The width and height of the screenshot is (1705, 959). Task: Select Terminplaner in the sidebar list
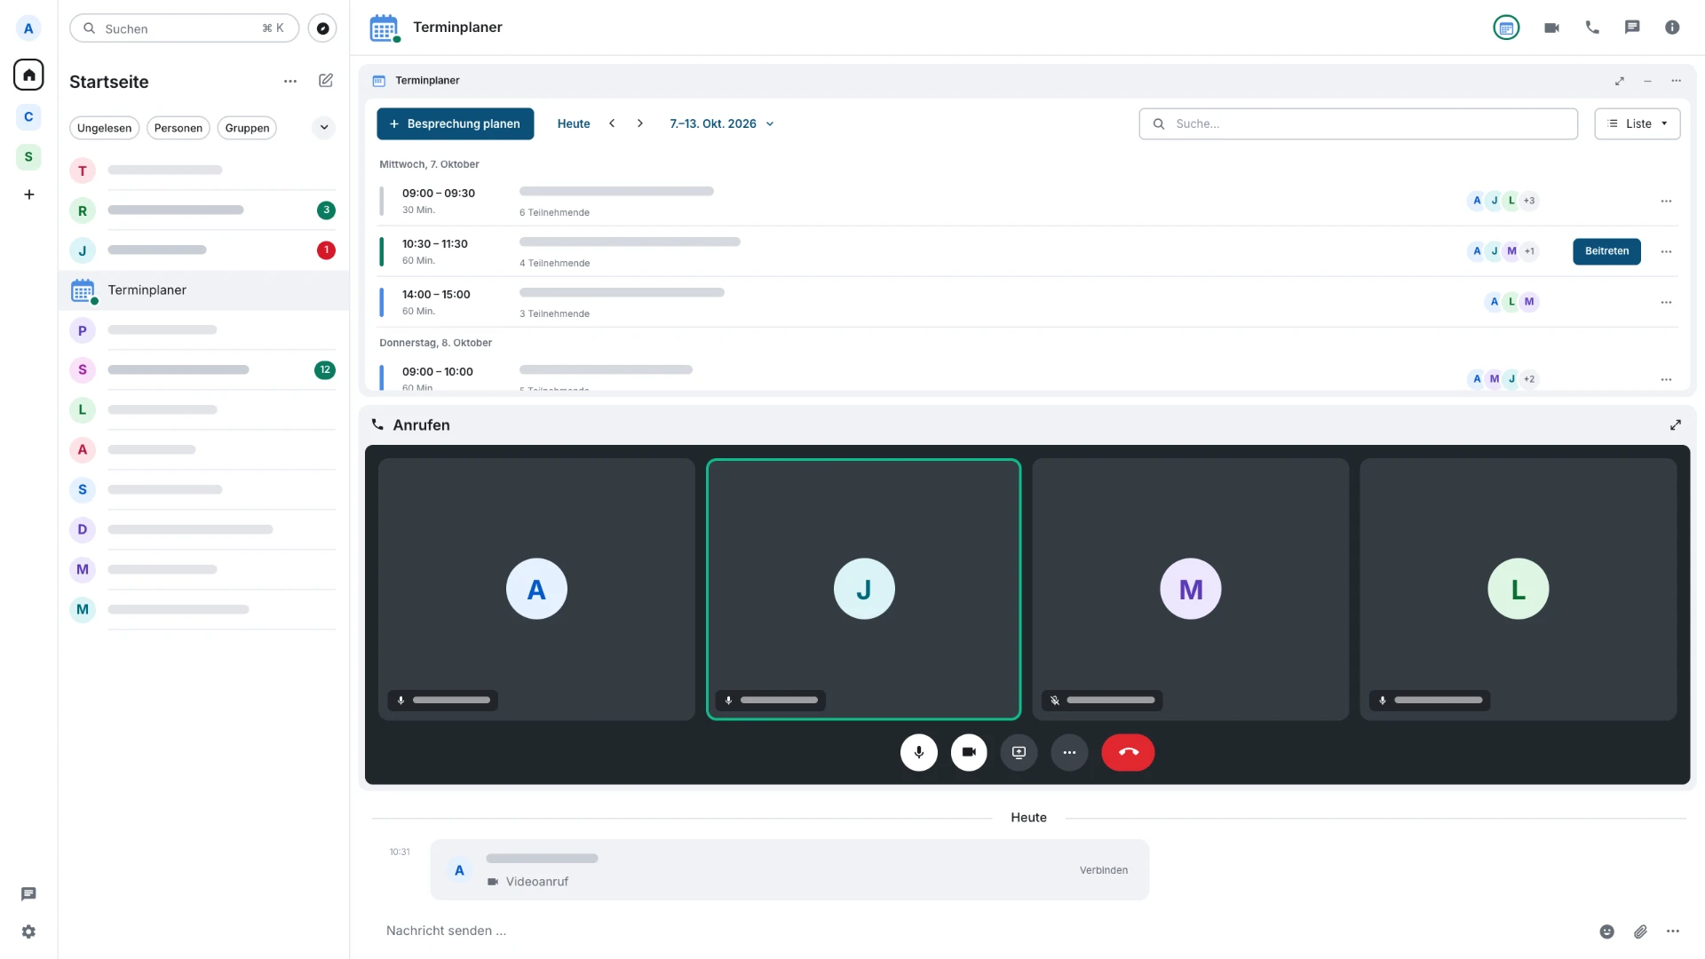(203, 290)
